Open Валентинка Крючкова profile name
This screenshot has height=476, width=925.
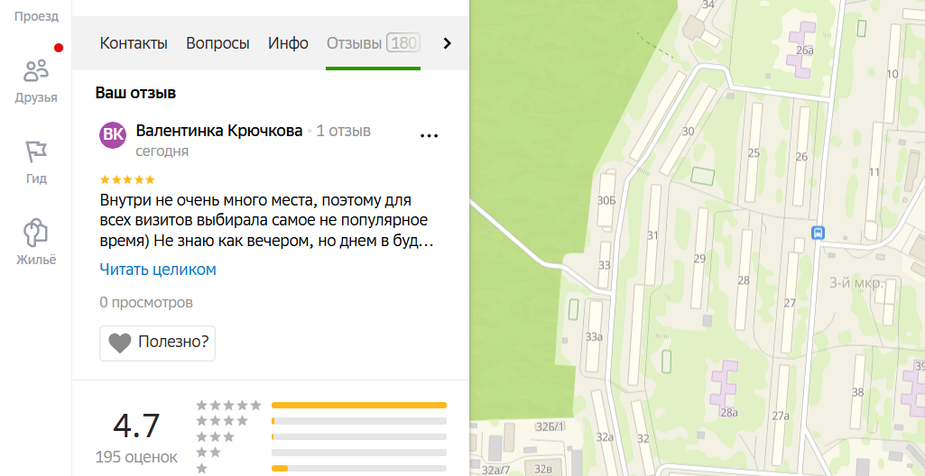219,130
